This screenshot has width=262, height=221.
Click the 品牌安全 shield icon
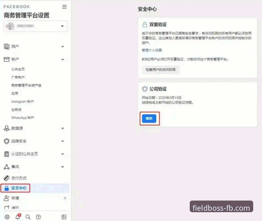(7, 141)
